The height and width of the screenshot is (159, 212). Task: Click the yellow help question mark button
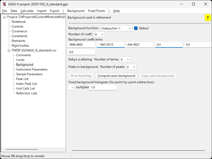(x=207, y=18)
